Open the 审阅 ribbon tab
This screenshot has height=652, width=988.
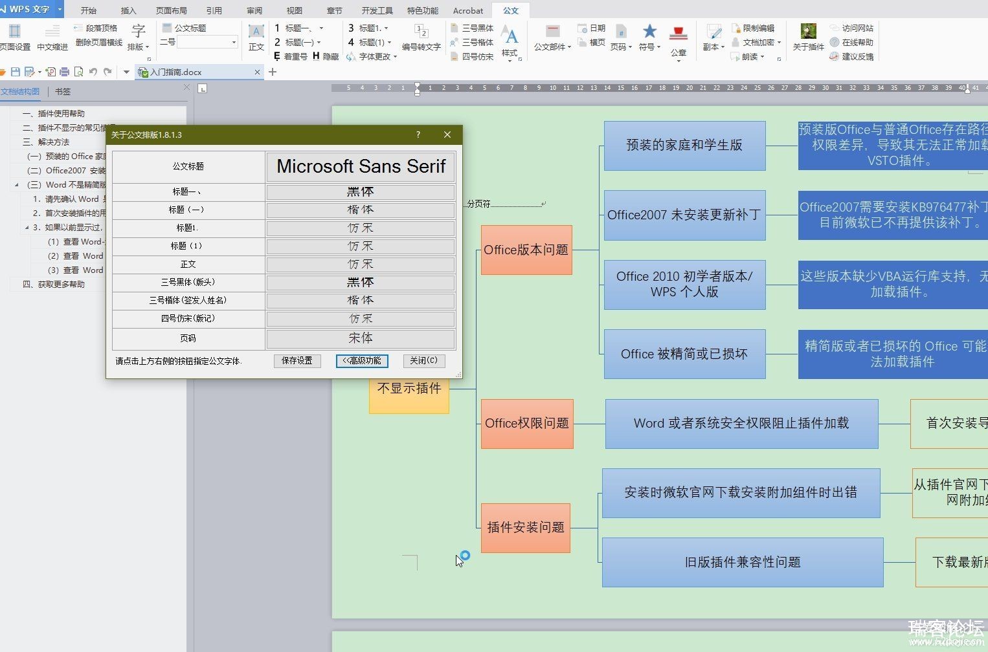click(254, 10)
